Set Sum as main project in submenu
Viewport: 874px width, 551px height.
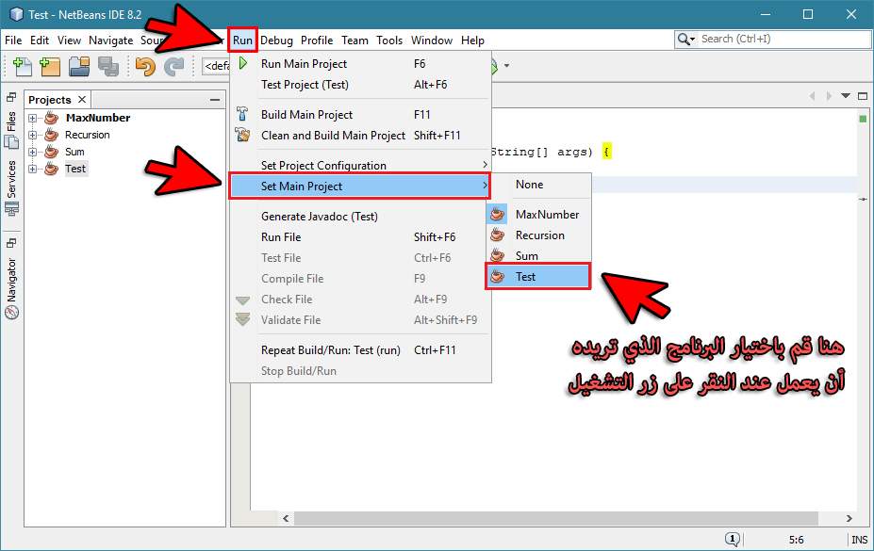coord(538,256)
